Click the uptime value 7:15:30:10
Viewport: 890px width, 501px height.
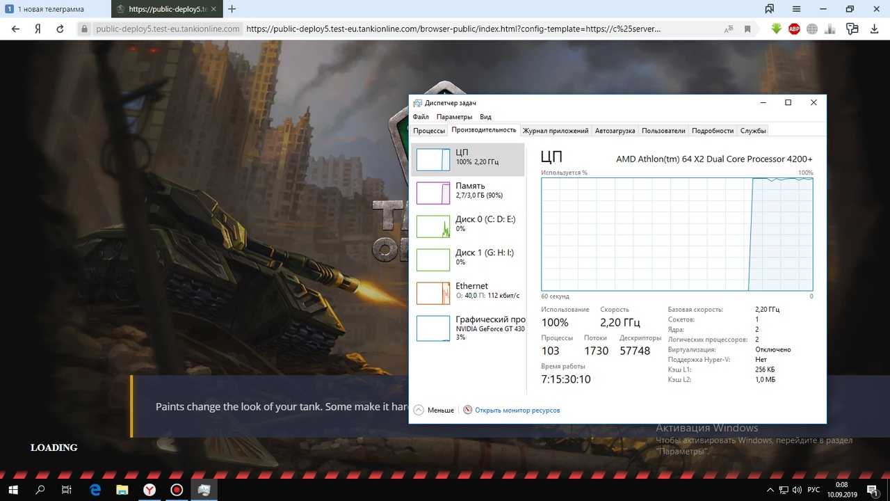[566, 379]
